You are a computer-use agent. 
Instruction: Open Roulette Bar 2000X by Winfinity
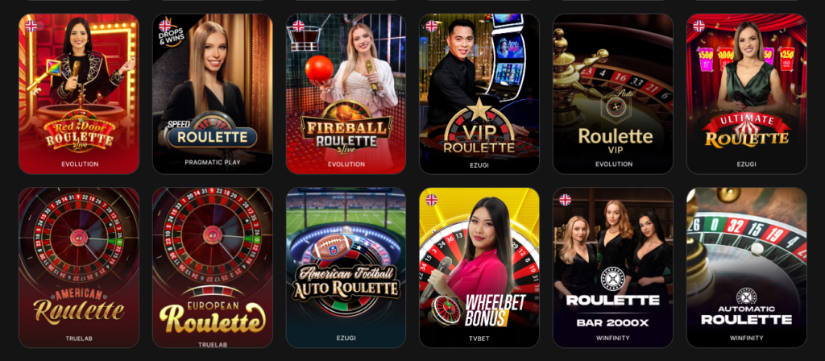[x=613, y=268]
